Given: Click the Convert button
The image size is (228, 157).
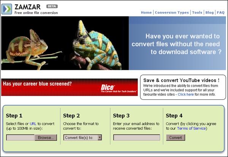Looking at the screenshot, I should pyautogui.click(x=176, y=137).
